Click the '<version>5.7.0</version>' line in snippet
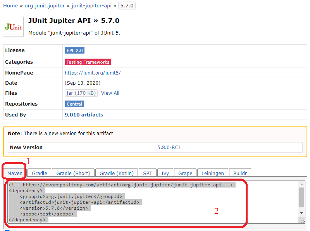The image size is (310, 231). 54,208
